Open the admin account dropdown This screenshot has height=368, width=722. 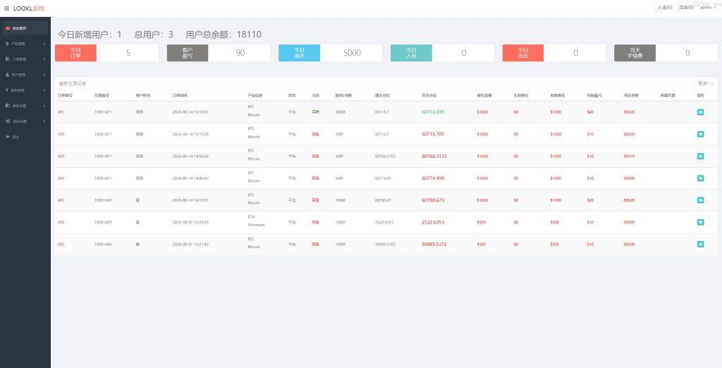706,7
